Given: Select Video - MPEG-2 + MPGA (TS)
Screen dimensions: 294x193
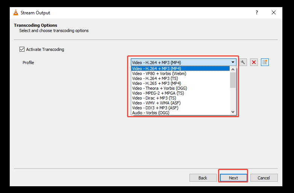Looking at the screenshot, I should coord(180,93).
